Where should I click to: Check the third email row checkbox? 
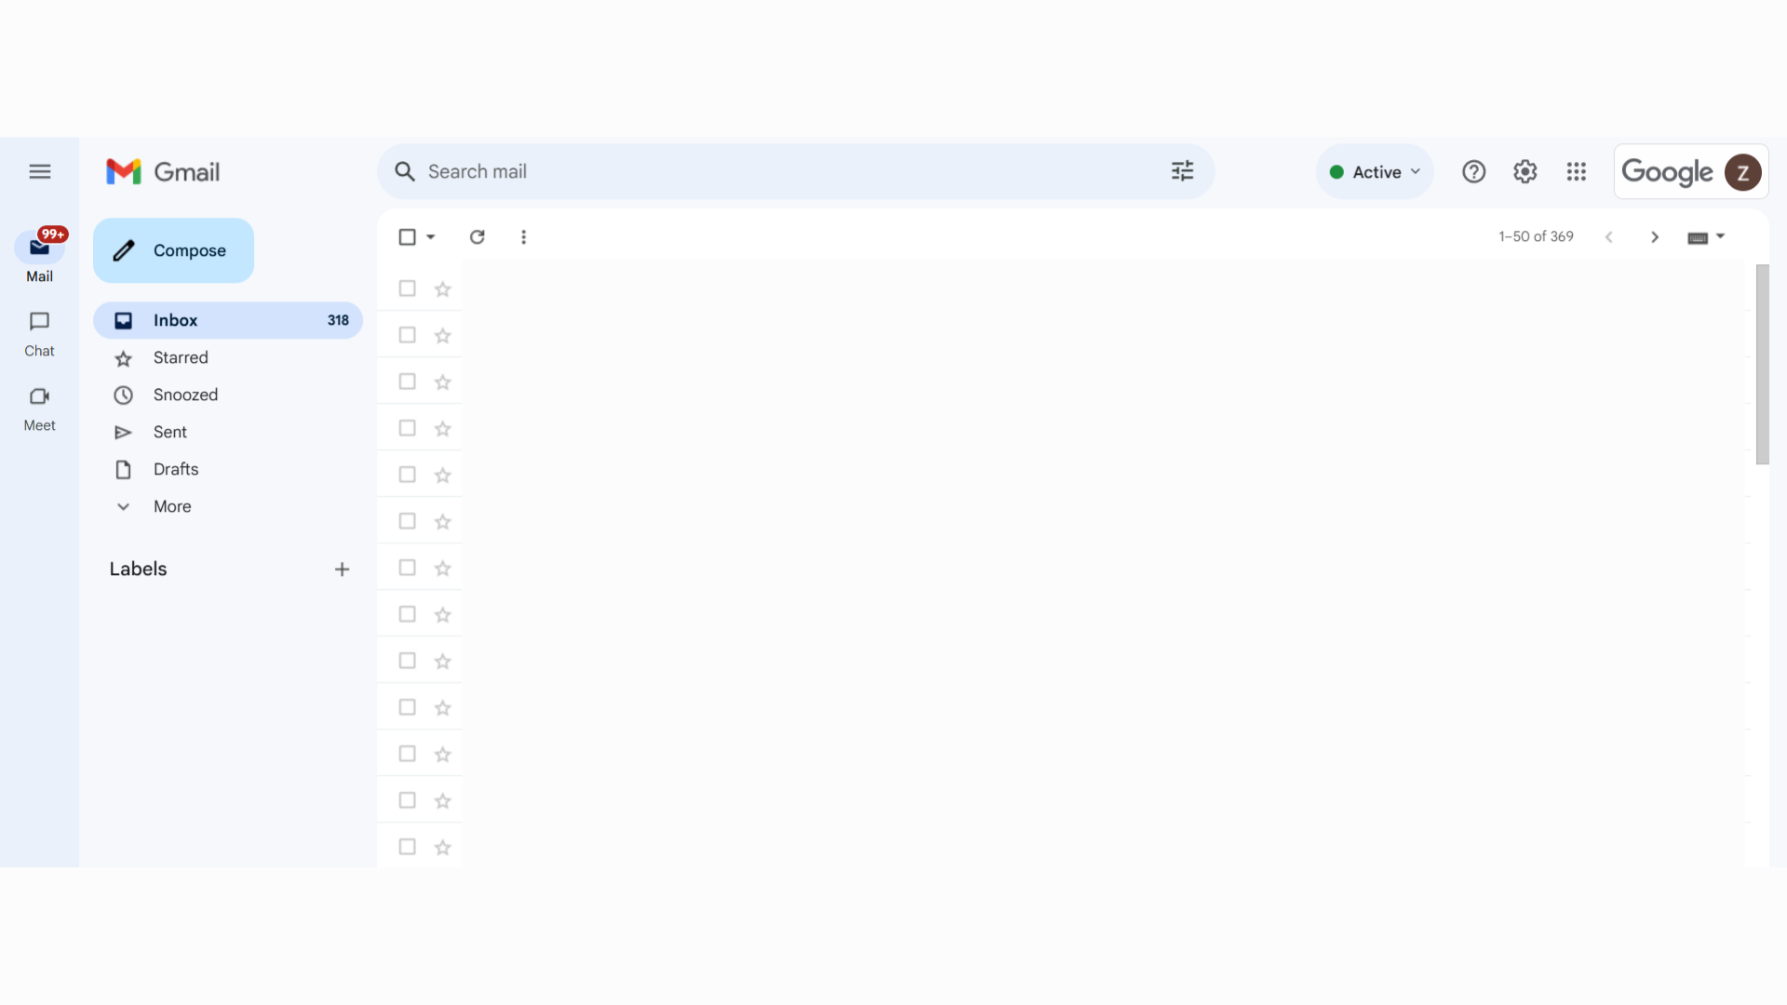(407, 382)
